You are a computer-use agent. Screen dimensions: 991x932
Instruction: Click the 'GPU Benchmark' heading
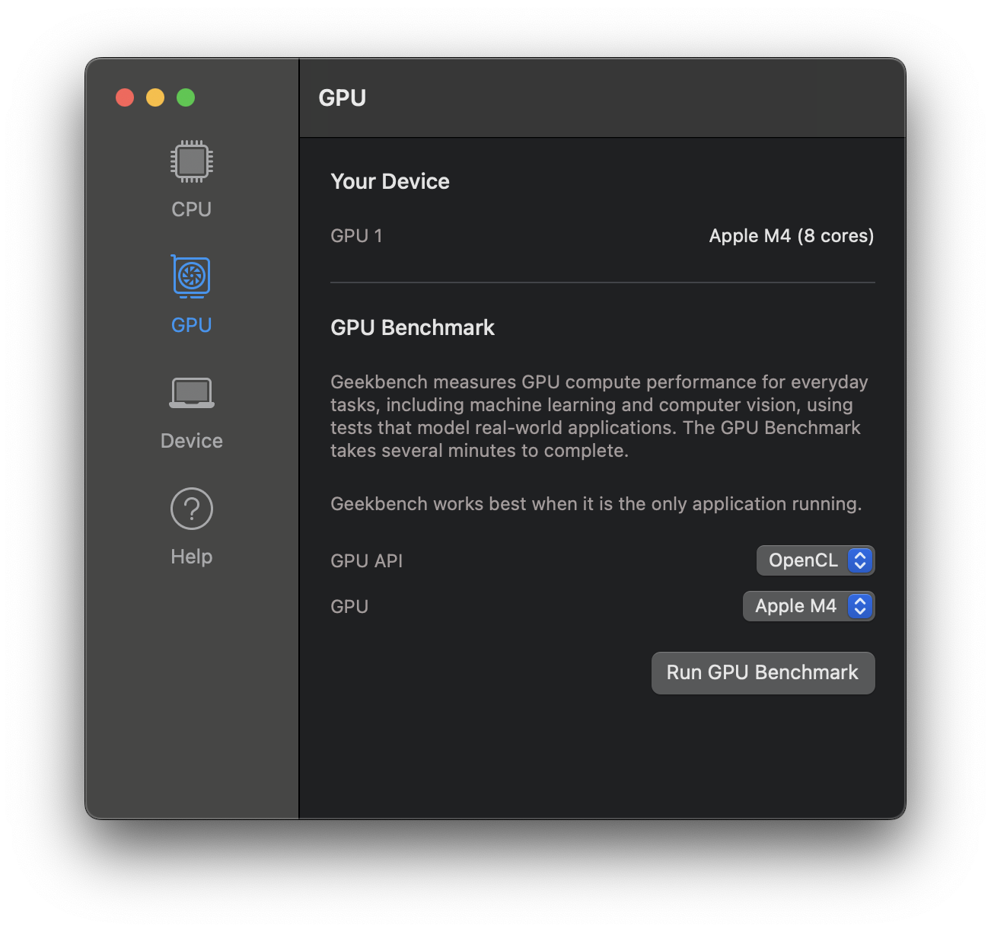[x=413, y=327]
